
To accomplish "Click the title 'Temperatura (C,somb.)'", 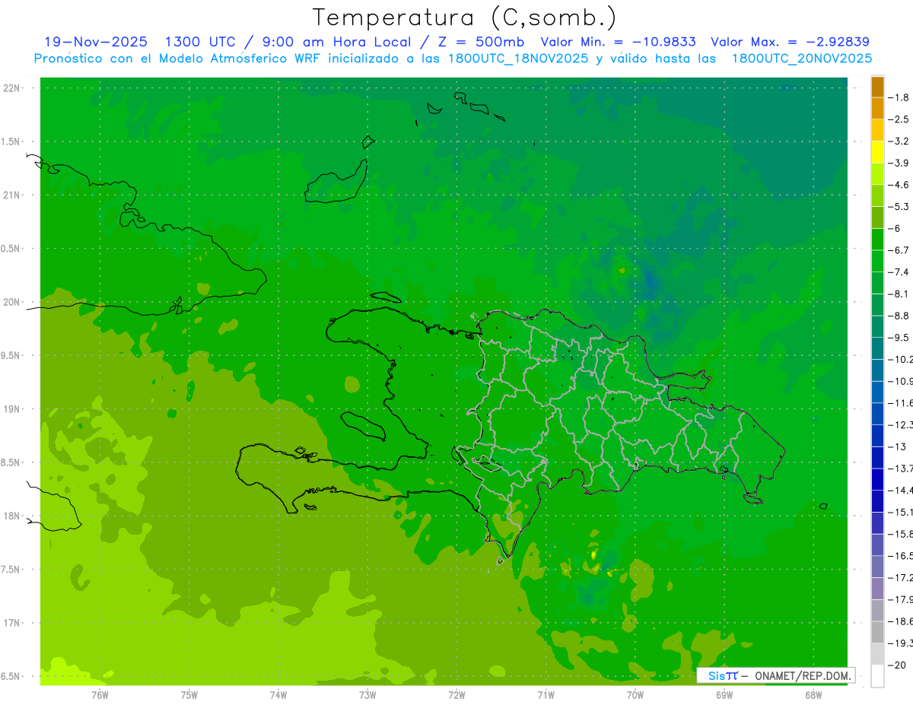I will click(x=465, y=17).
